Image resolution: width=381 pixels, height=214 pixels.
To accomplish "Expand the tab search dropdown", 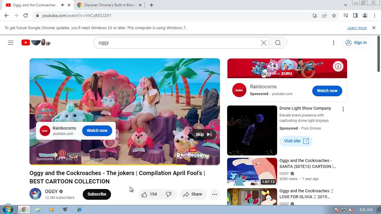I will click(345, 5).
